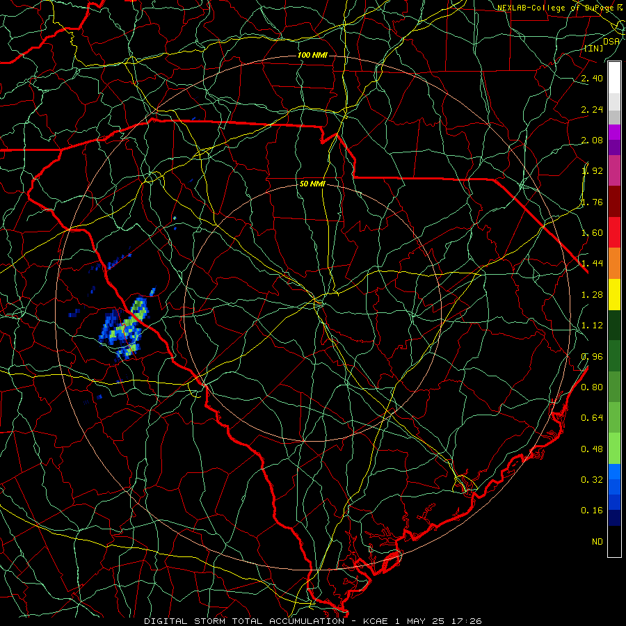The height and width of the screenshot is (626, 626).
Task: Select the 0.16 legend value
Action: click(592, 511)
